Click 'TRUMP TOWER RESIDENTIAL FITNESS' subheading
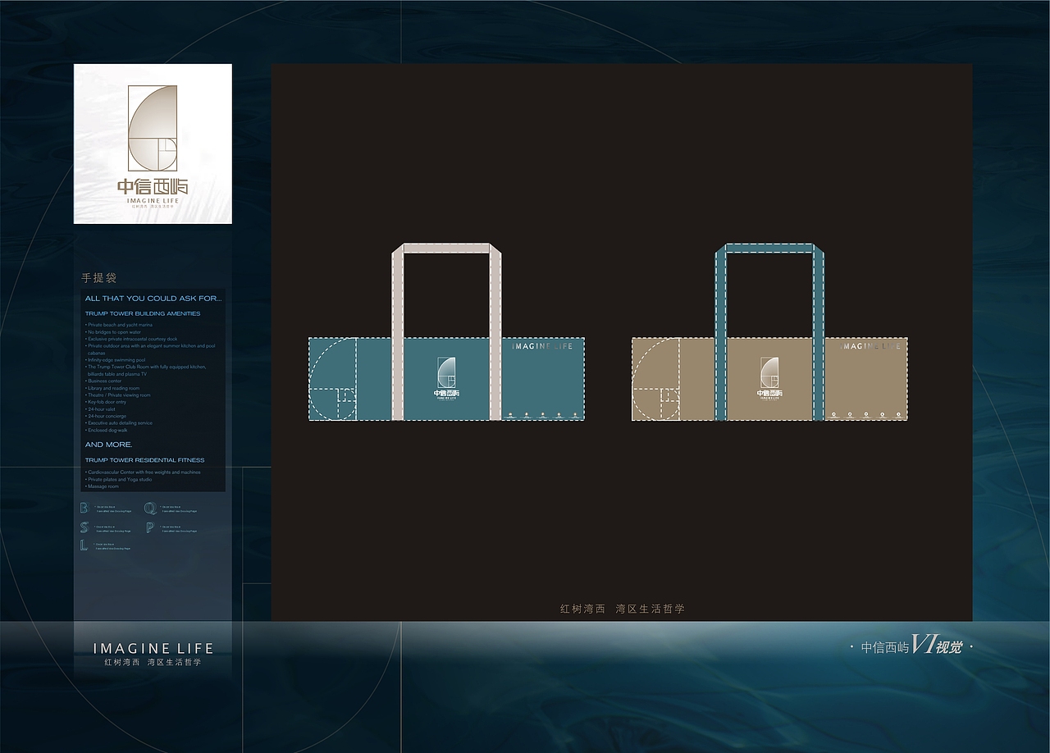Viewport: 1050px width, 753px height. click(x=145, y=460)
